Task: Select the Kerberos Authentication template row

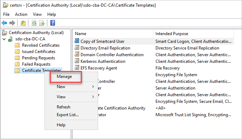Action: (x=154, y=61)
